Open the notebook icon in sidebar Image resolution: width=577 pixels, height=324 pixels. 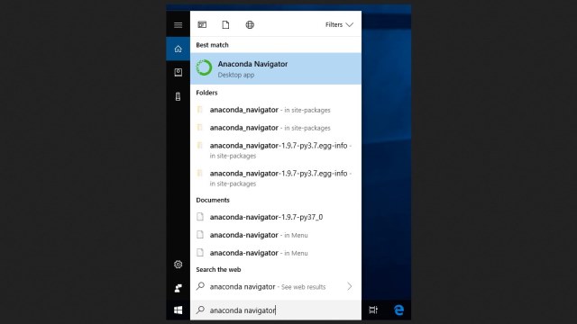coord(179,72)
